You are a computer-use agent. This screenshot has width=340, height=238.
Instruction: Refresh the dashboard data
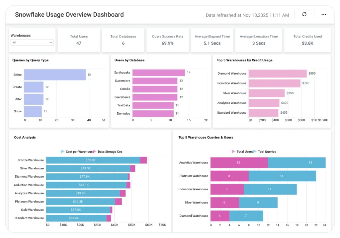(304, 14)
